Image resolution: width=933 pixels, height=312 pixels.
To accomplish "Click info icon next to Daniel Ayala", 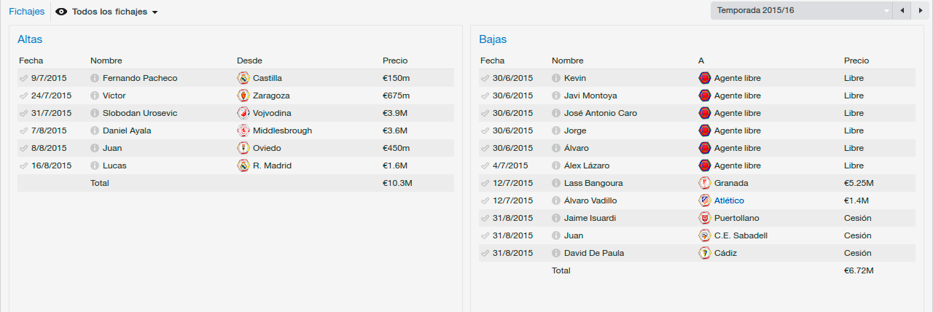I will pyautogui.click(x=95, y=130).
